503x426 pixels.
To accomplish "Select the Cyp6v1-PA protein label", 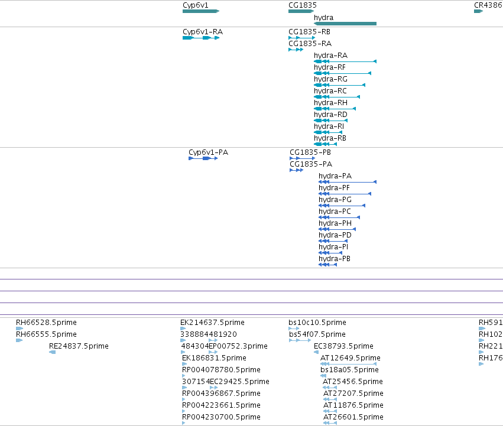I will (x=208, y=152).
